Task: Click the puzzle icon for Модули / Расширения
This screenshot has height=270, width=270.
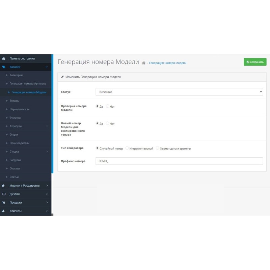Action: 3,185
